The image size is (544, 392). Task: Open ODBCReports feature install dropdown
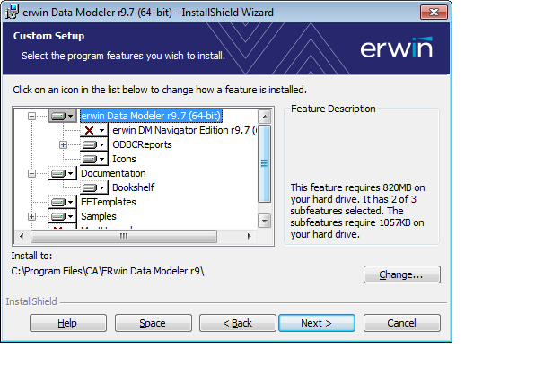[94, 145]
